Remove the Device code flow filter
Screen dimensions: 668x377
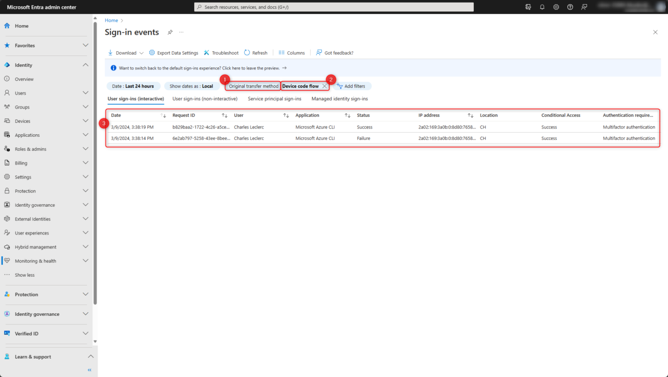point(325,86)
